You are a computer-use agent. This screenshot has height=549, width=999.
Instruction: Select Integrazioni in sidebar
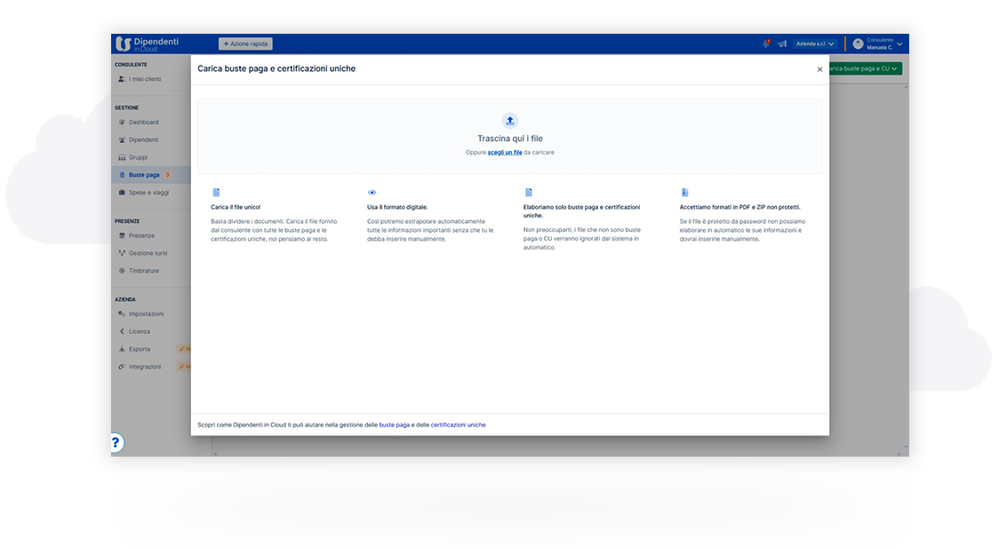click(x=145, y=367)
